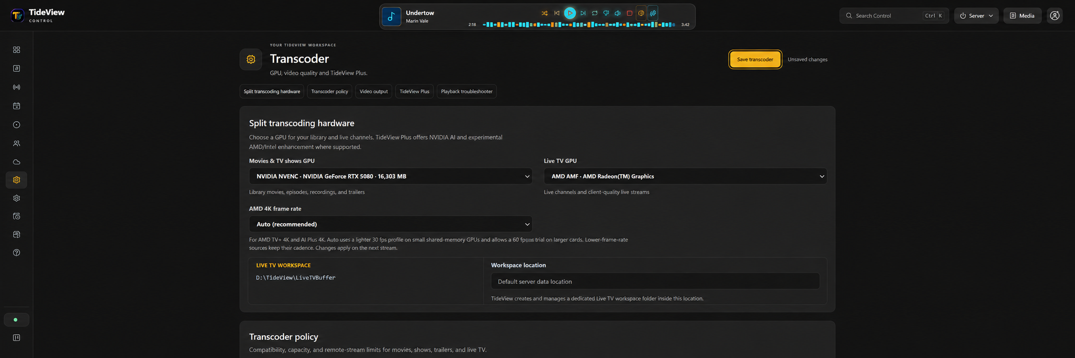Open the help question mark icon
The width and height of the screenshot is (1075, 358).
[x=16, y=253]
